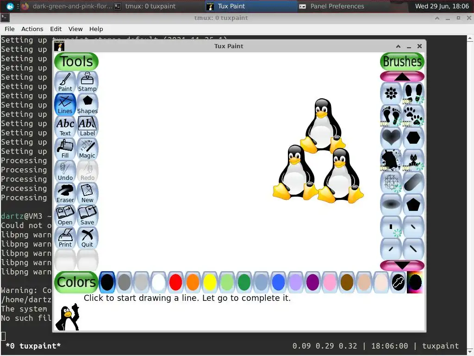Pick the black color swatch

(107, 282)
